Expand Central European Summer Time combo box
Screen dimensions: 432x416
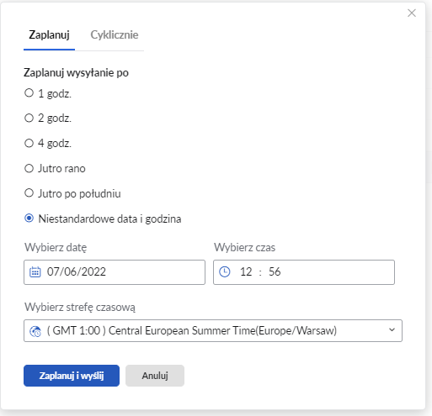coord(213,330)
